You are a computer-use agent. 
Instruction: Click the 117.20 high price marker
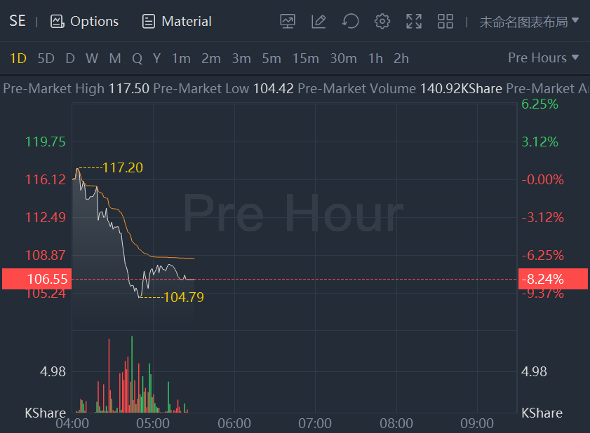coord(123,167)
